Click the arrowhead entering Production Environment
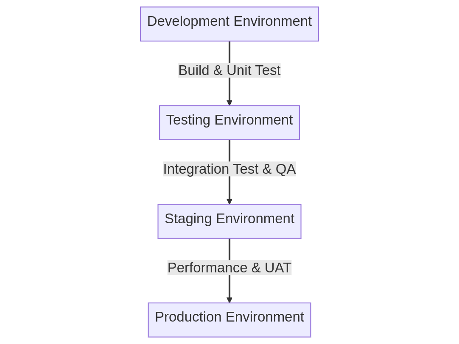 click(x=229, y=300)
